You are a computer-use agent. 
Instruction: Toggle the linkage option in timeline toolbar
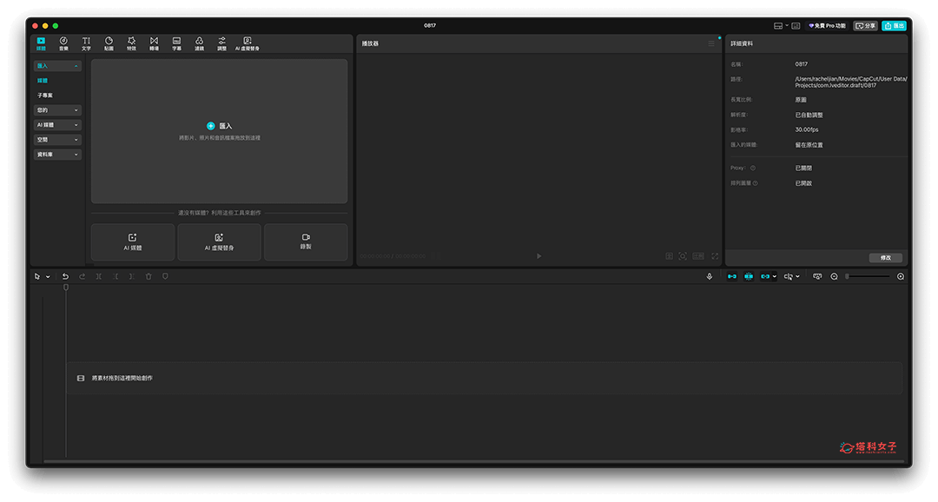click(x=765, y=276)
